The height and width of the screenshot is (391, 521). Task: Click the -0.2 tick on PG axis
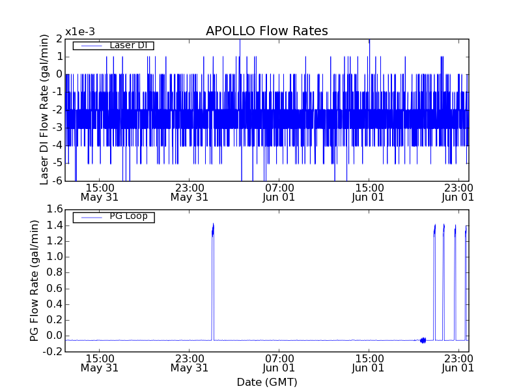click(x=52, y=352)
